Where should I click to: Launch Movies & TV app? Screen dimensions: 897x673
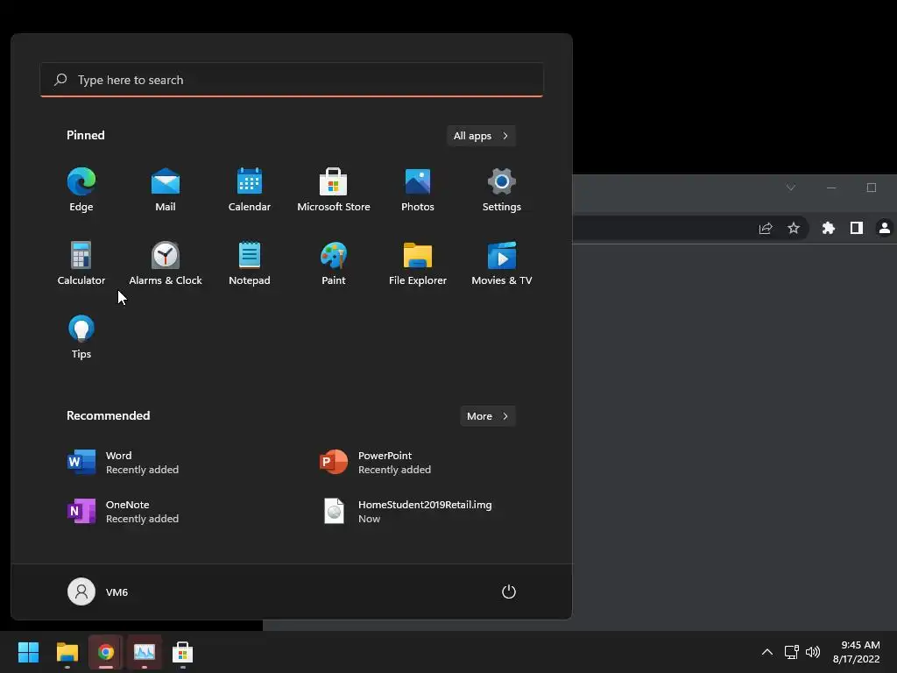point(502,263)
